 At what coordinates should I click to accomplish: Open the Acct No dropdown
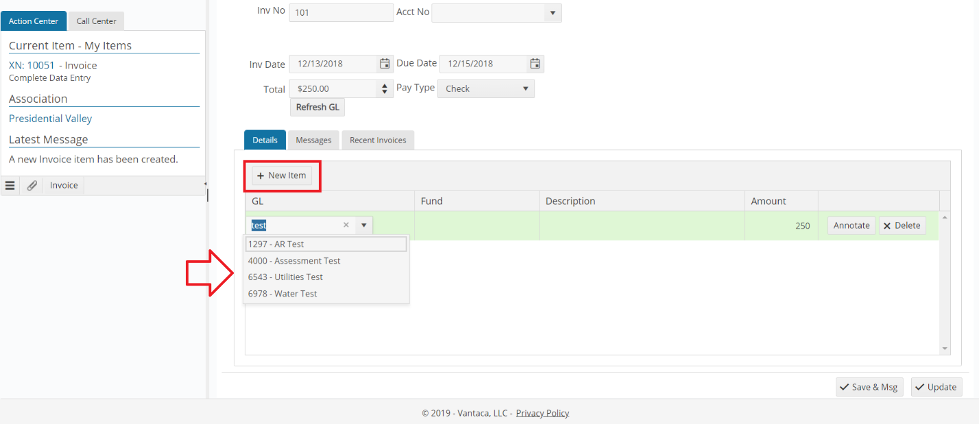click(553, 12)
